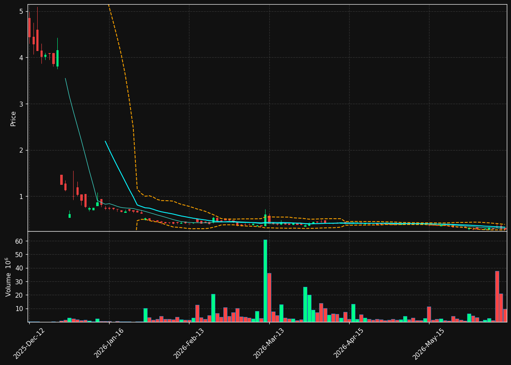Image resolution: width=511 pixels, height=365 pixels.
Task: Click volume axis value 10
Action: click(19, 309)
